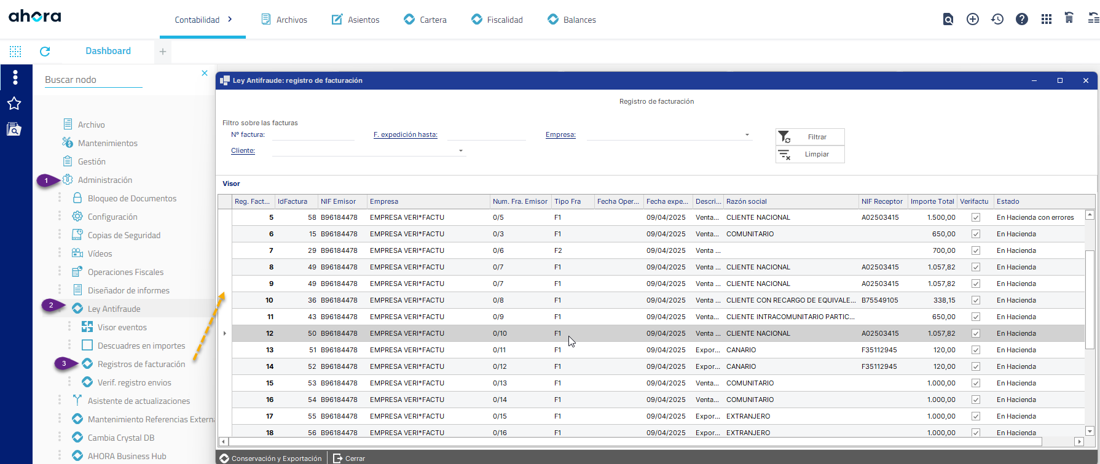Expand the Contabilidad chevron in top menu
The height and width of the screenshot is (464, 1100).
[230, 20]
